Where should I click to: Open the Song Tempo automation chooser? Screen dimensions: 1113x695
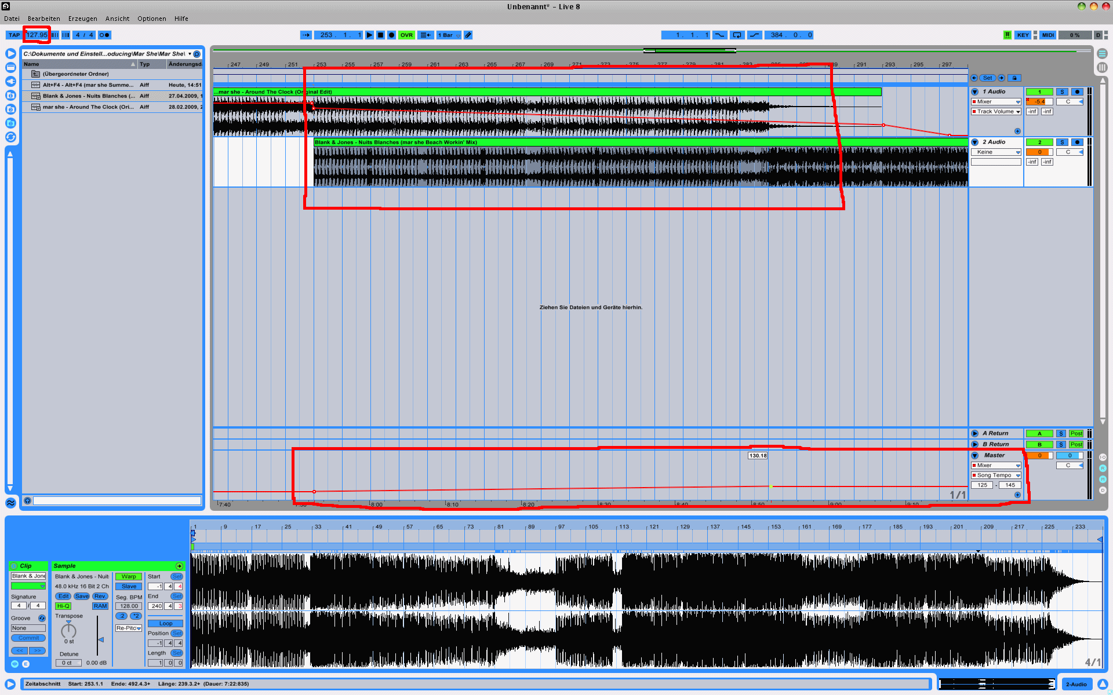pos(996,475)
